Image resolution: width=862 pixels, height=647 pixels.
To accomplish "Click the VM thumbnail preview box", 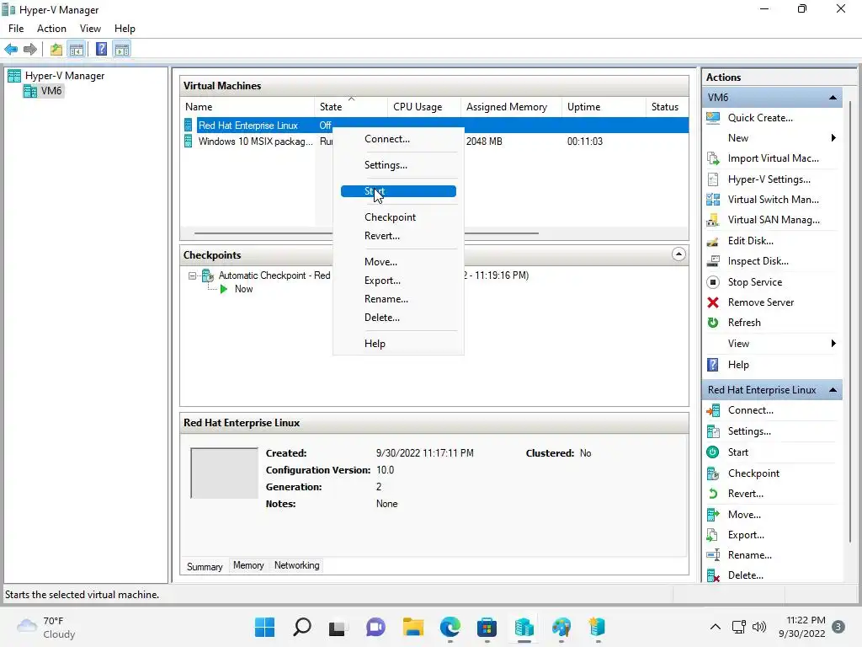I will point(224,473).
